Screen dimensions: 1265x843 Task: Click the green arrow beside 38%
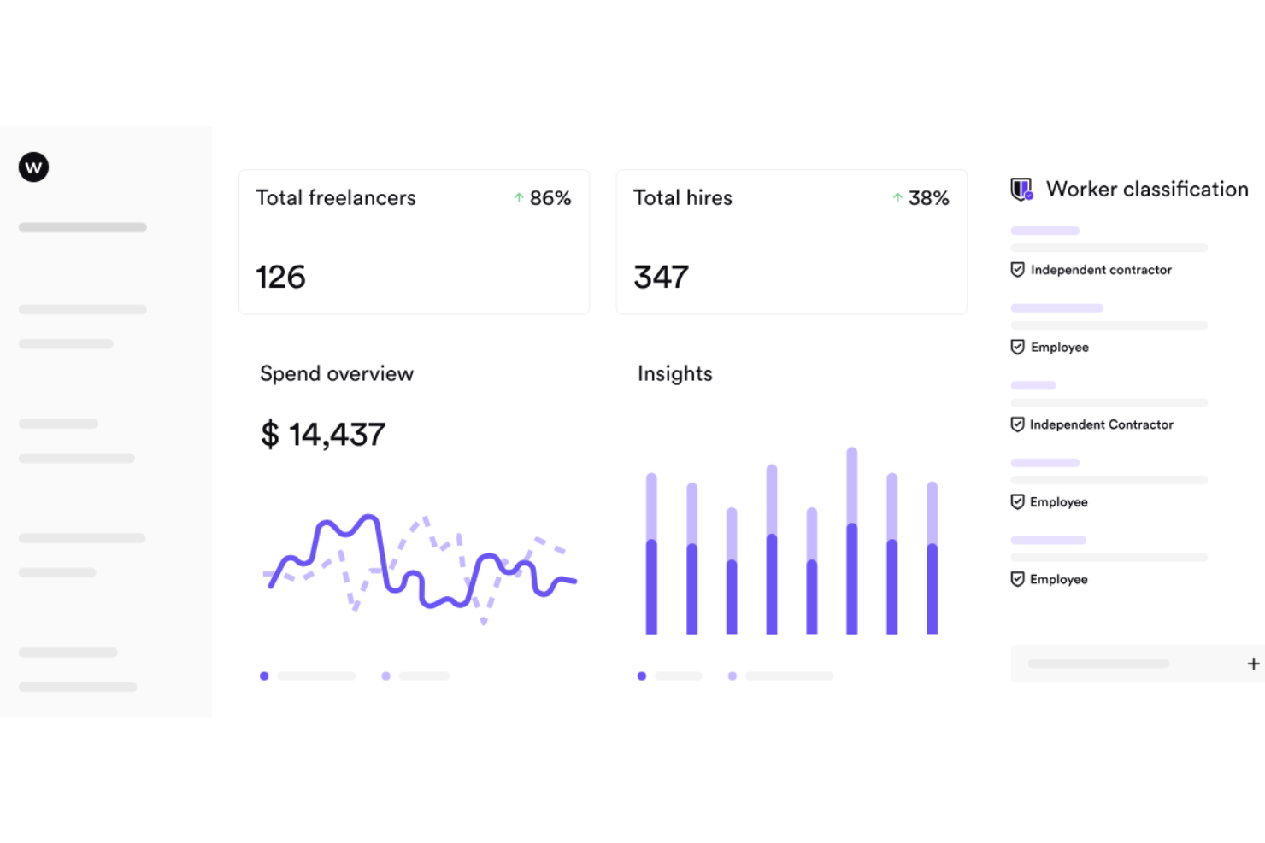click(x=897, y=197)
